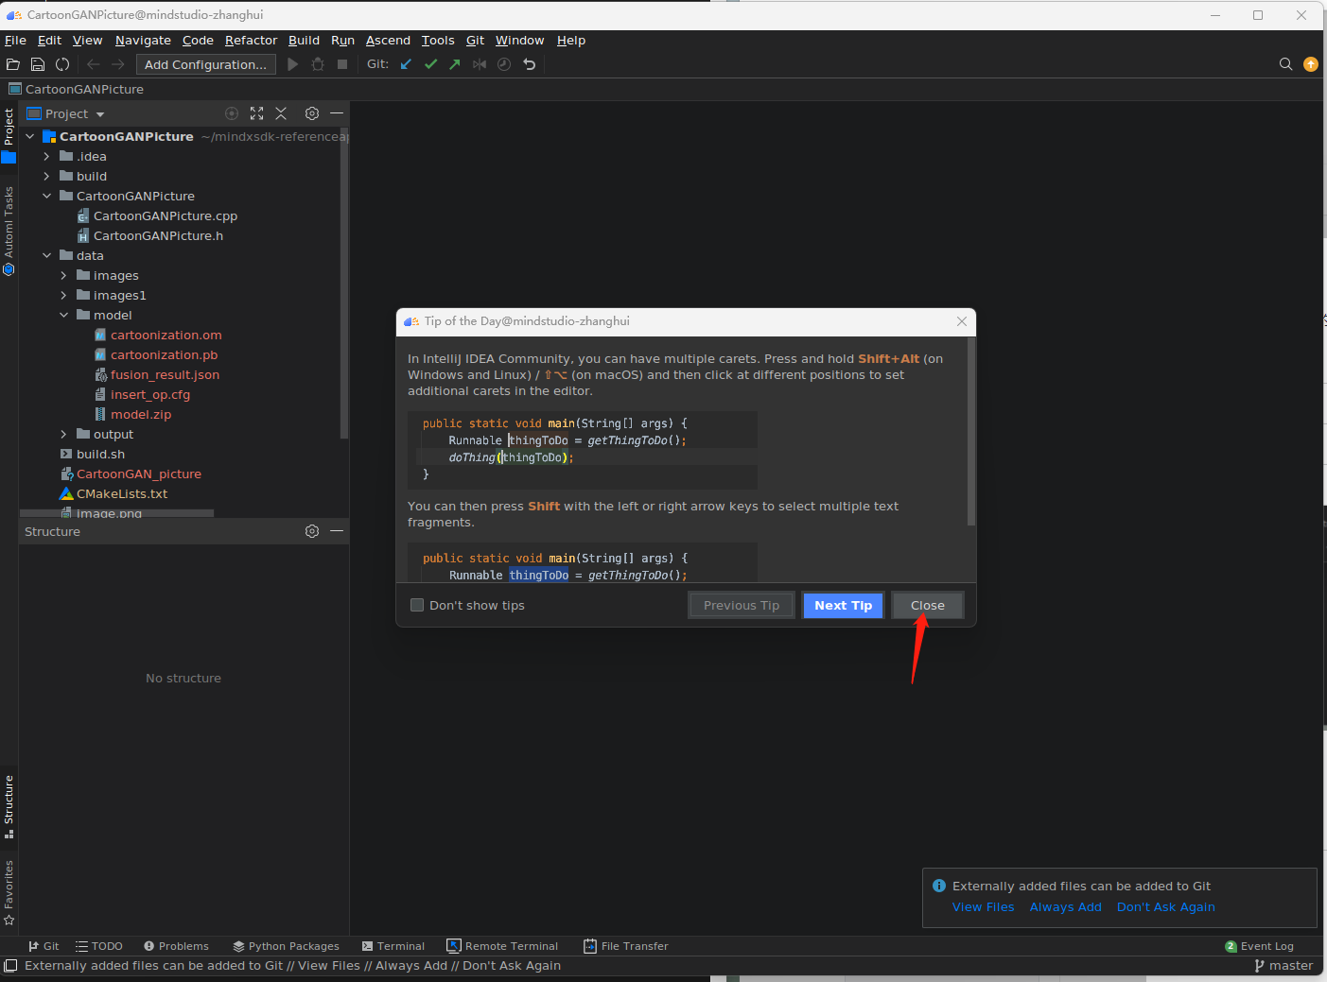The image size is (1327, 982).
Task: Open the Terminal tool window tab
Action: click(x=393, y=946)
